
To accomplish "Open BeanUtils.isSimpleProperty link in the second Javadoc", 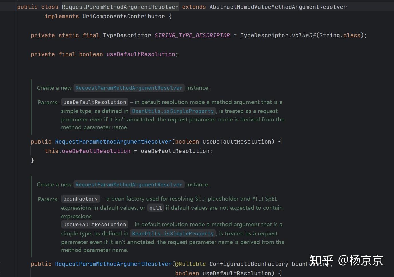I will pos(173,233).
